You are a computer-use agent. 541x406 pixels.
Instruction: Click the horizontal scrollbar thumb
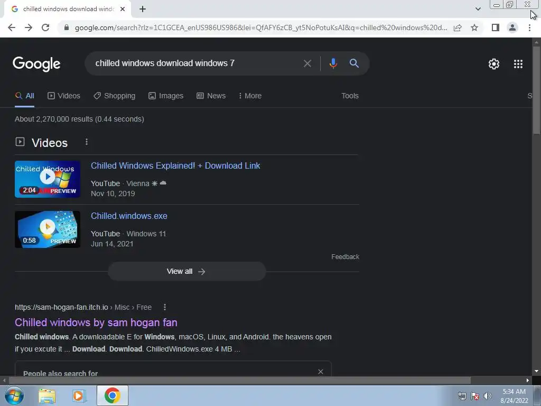(239, 381)
